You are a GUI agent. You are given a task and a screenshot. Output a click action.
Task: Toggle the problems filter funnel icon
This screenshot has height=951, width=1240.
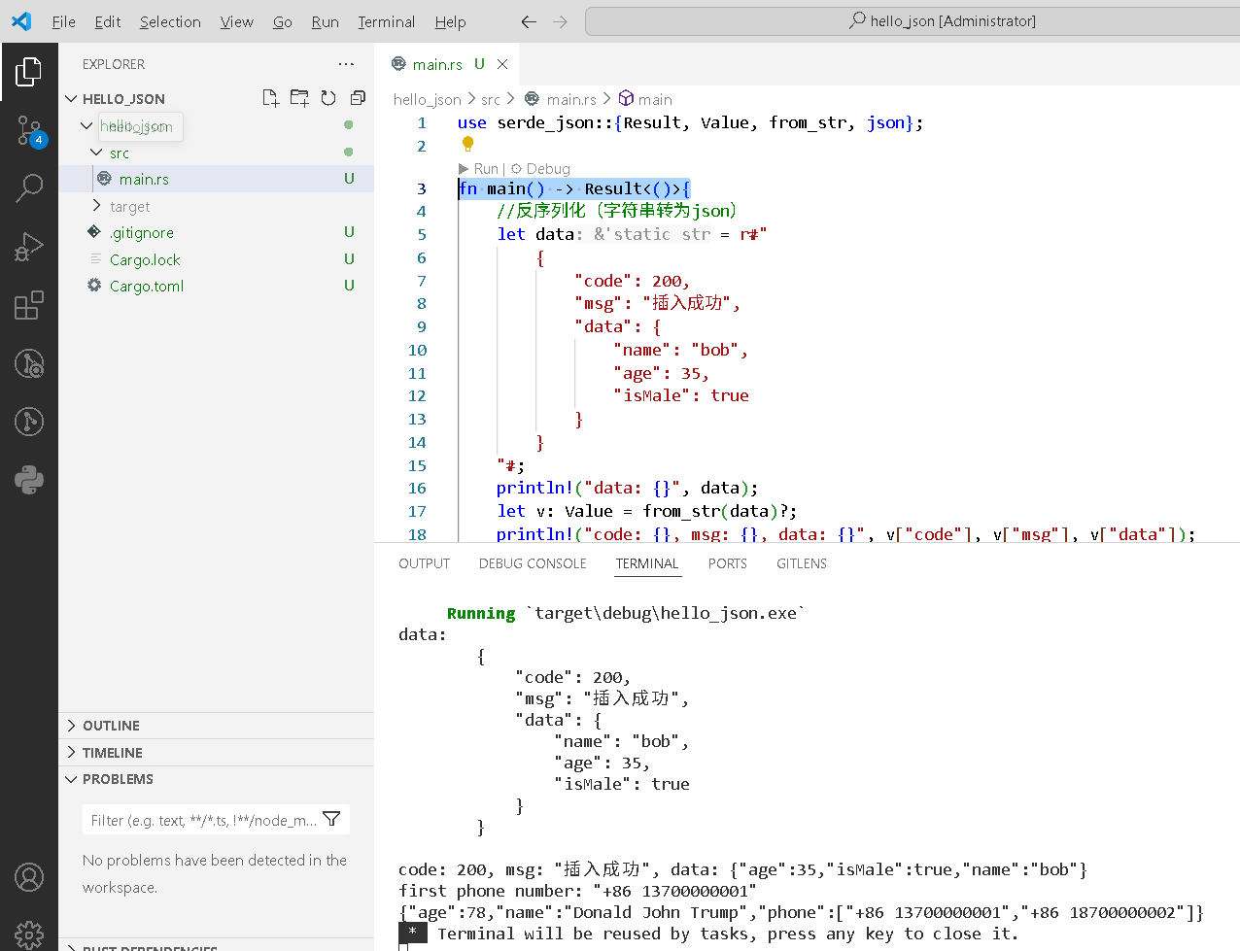[331, 820]
